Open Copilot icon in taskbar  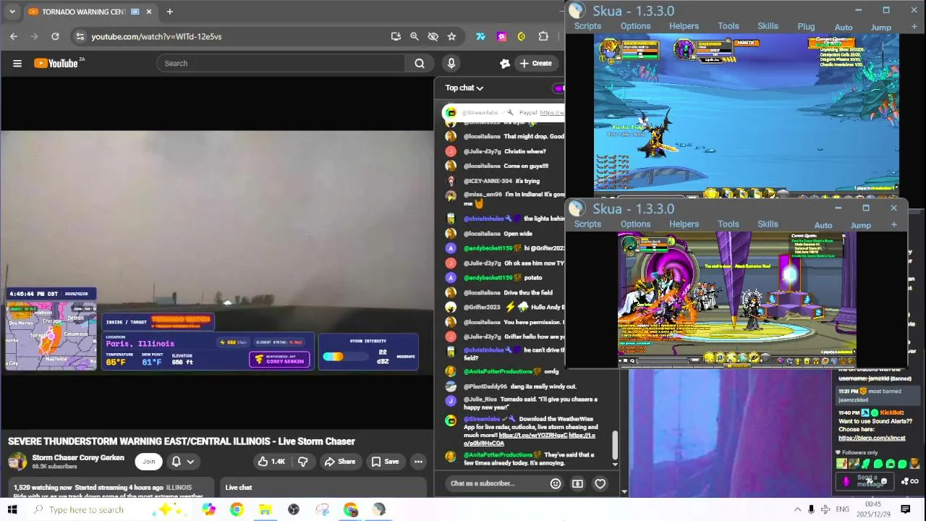click(208, 509)
